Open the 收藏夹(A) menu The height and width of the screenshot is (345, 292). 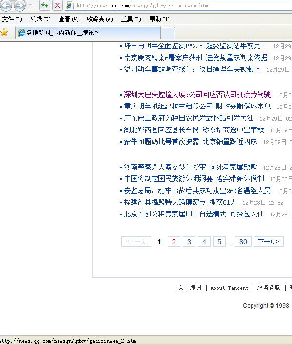click(100, 19)
